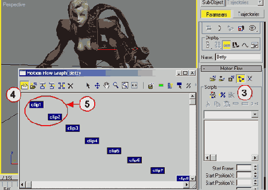This screenshot has height=190, width=268.
Task: Click the Start Position X spinner arrows
Action: click(255, 175)
